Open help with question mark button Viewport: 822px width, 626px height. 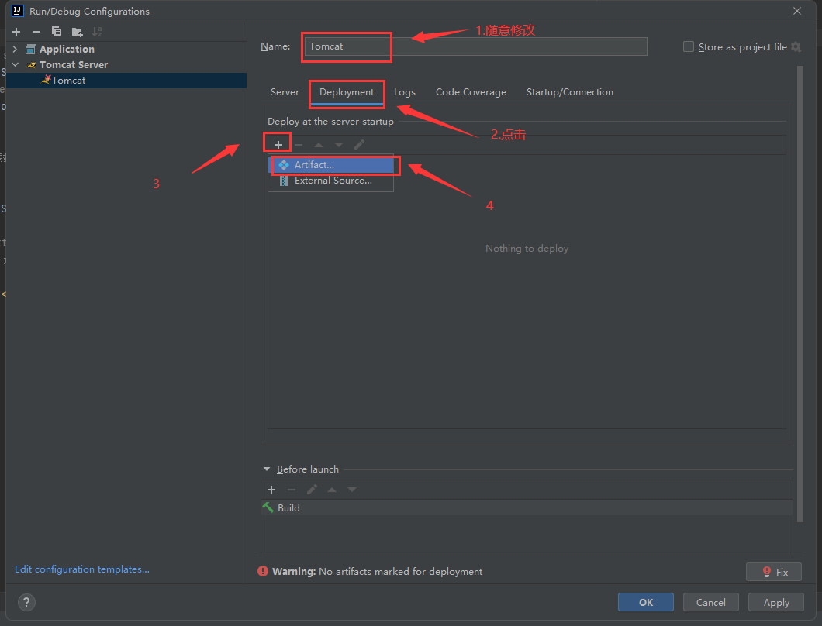pyautogui.click(x=26, y=603)
